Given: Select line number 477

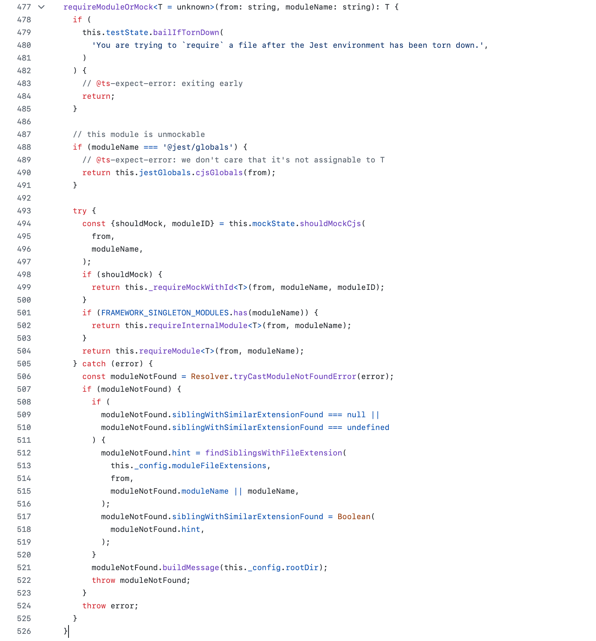Looking at the screenshot, I should [x=24, y=7].
